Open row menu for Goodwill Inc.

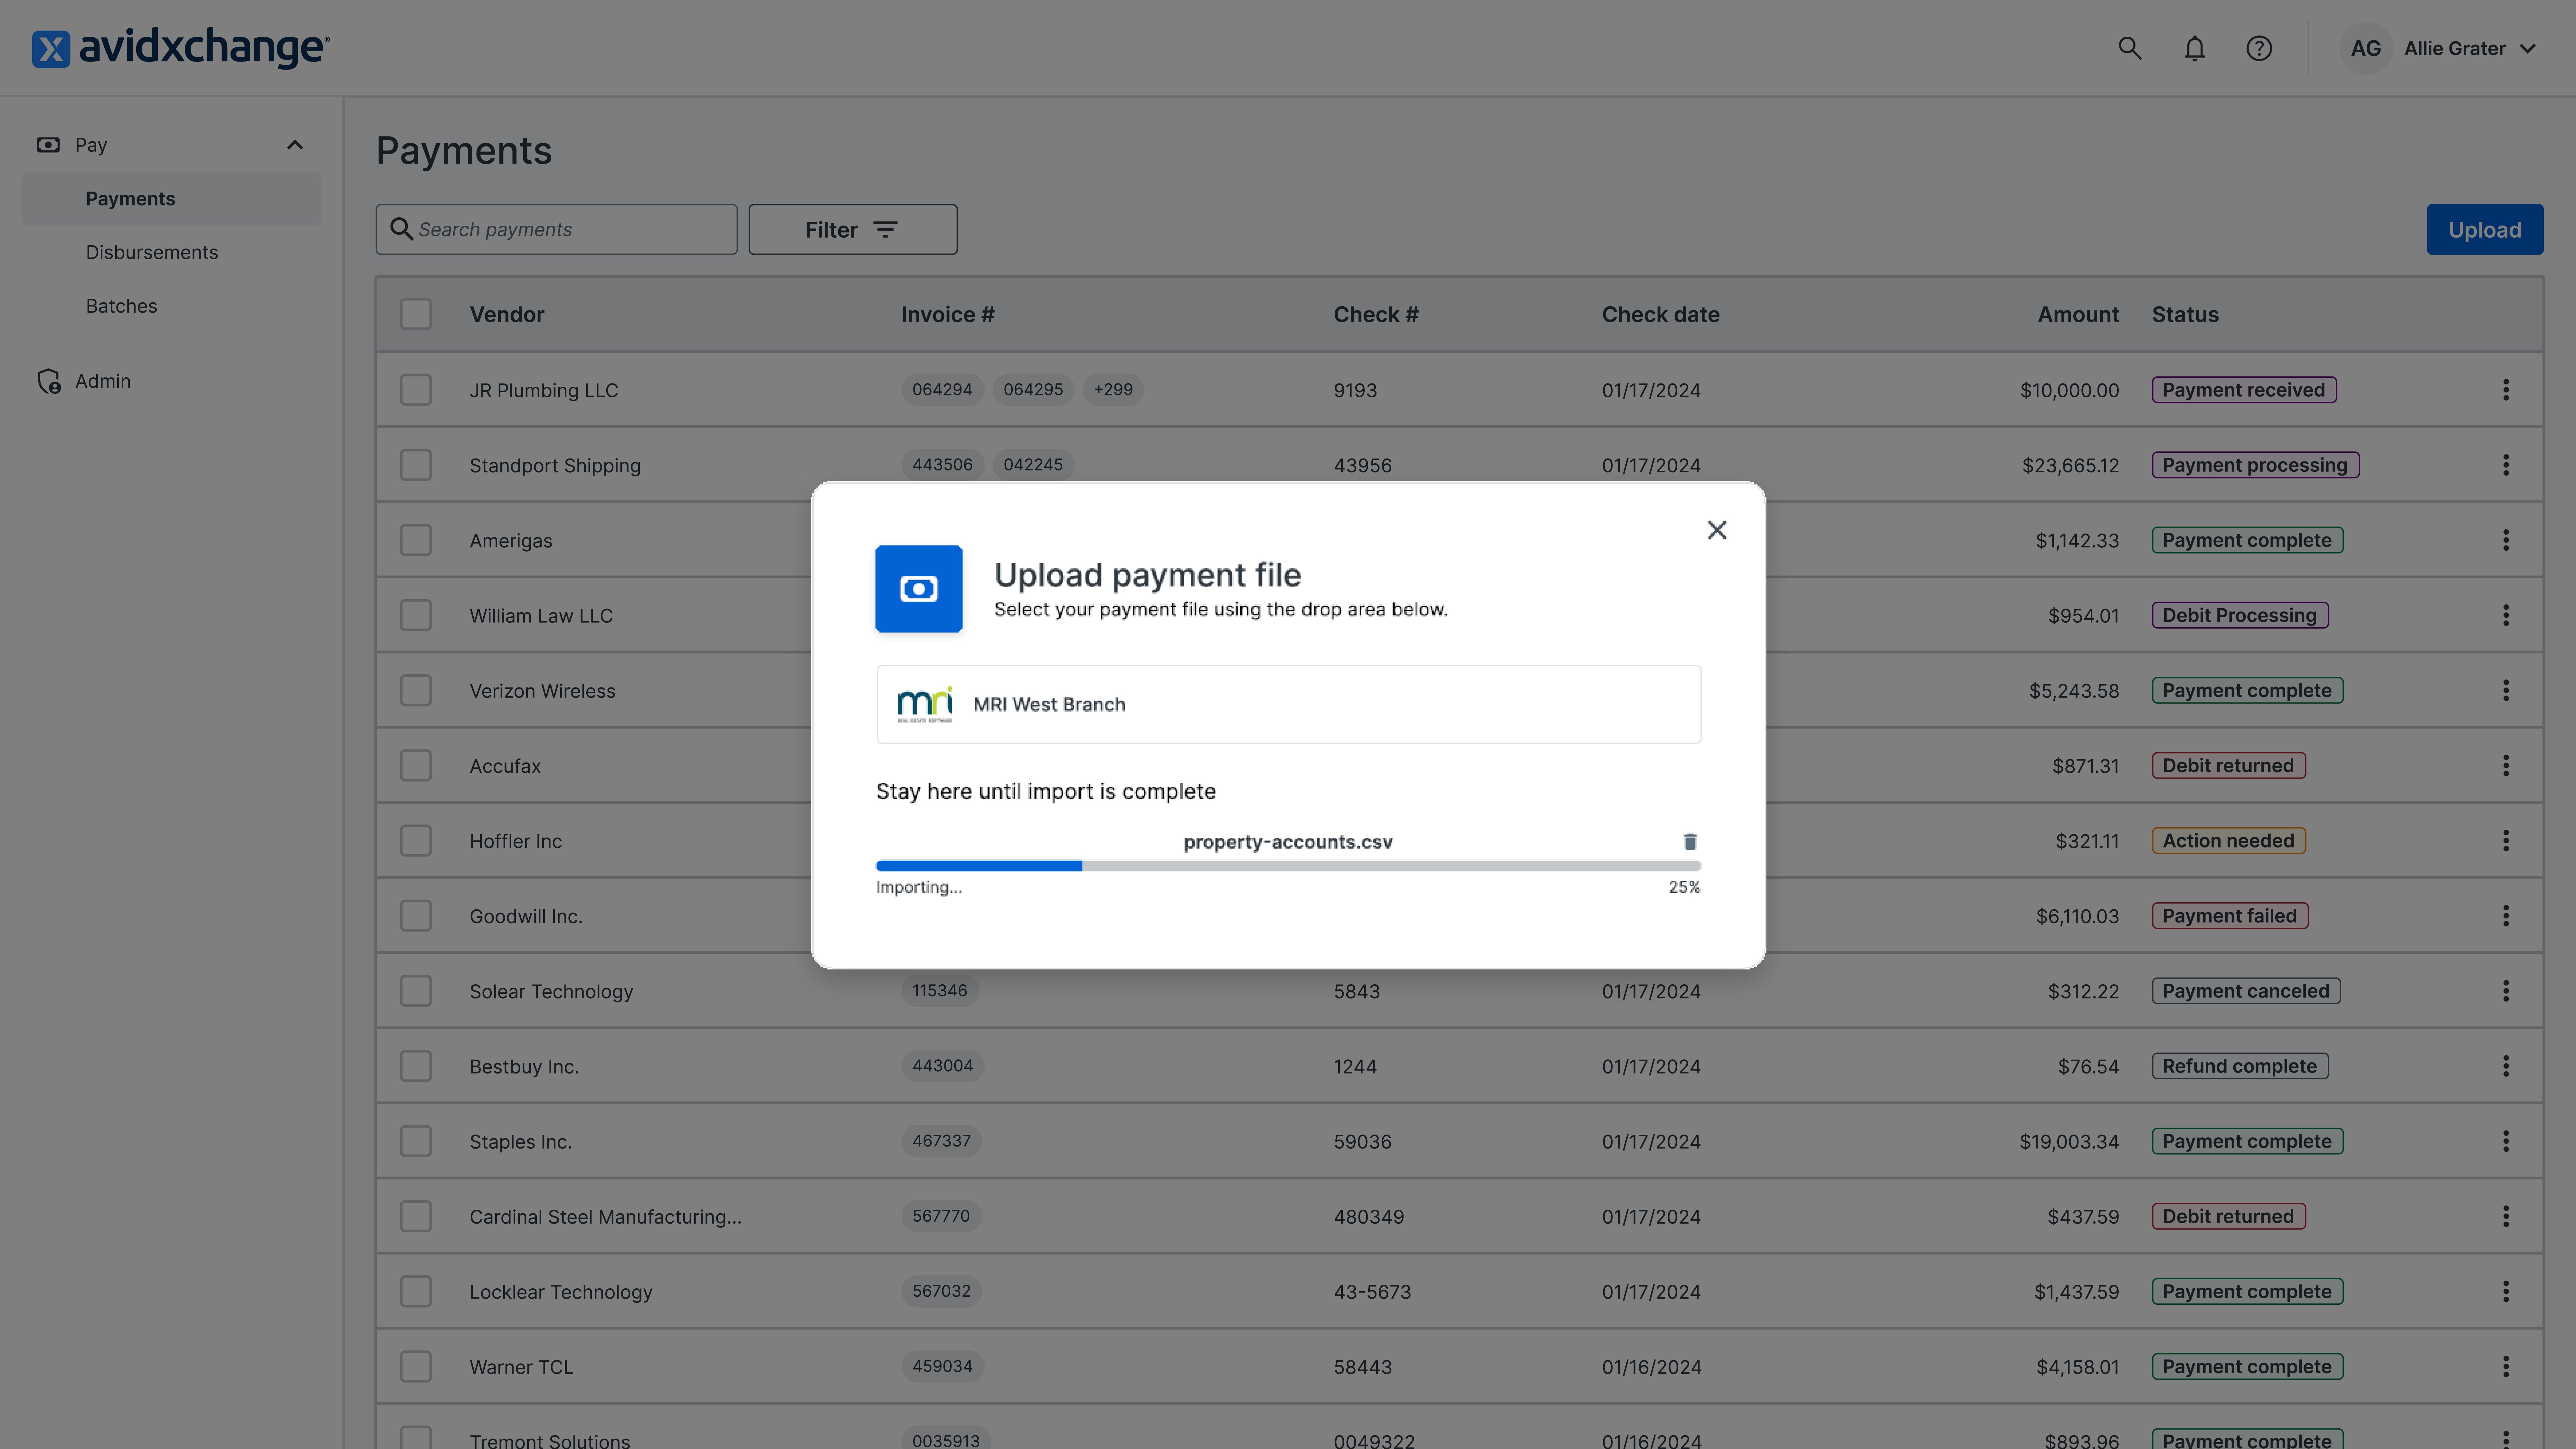(x=2506, y=916)
